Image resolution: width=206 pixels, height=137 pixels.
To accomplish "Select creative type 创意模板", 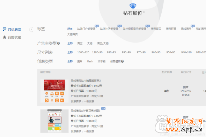I will coord(115,61).
